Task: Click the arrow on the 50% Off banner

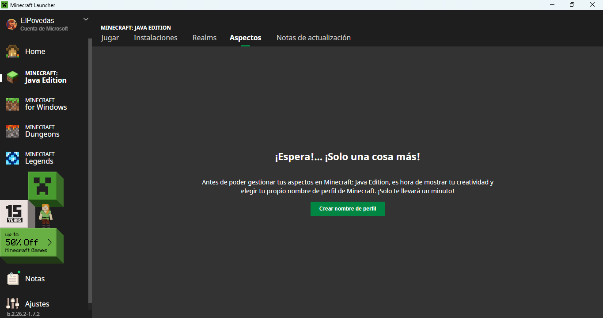Action: click(49, 242)
